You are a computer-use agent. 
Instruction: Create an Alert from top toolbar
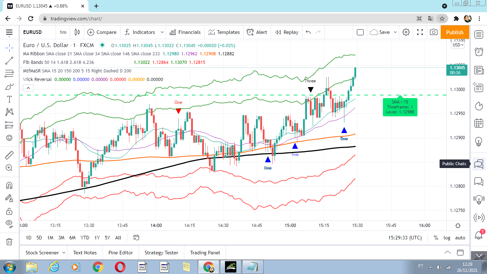pos(257,32)
